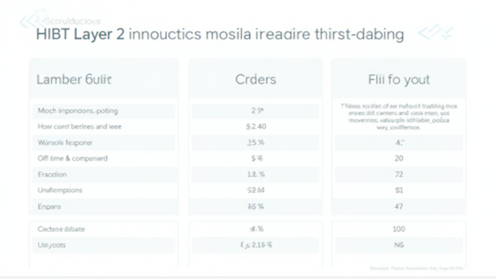This screenshot has width=496, height=279.
Task: Select the "Off time & compenerd" row
Action: point(73,158)
